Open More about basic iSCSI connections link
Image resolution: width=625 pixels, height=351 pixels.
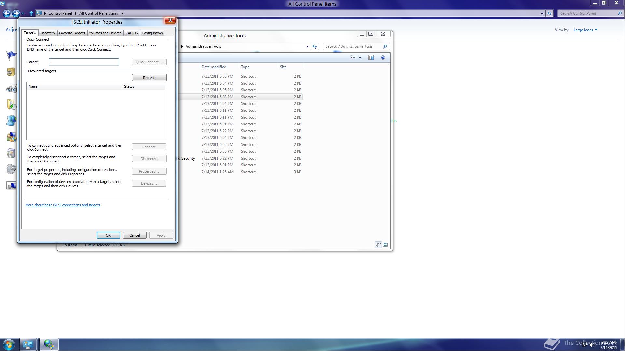tap(63, 205)
